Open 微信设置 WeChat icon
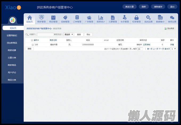181x125 pixels. point(172,19)
